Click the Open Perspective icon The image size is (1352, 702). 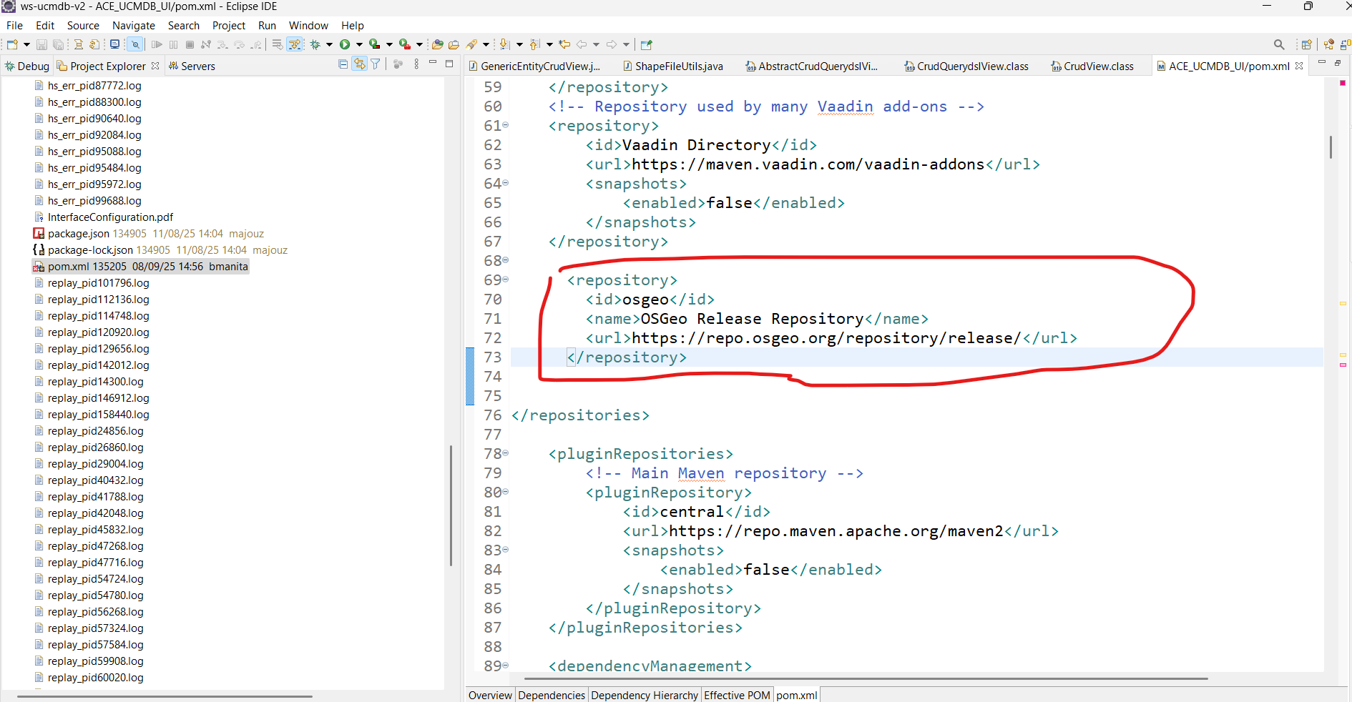pyautogui.click(x=1306, y=44)
